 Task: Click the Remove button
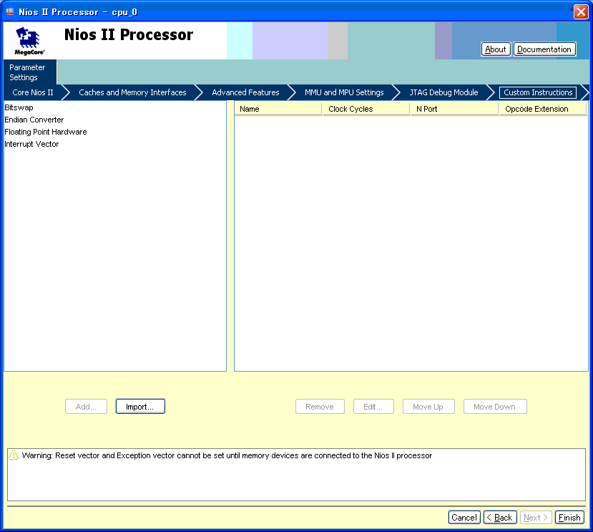[320, 407]
